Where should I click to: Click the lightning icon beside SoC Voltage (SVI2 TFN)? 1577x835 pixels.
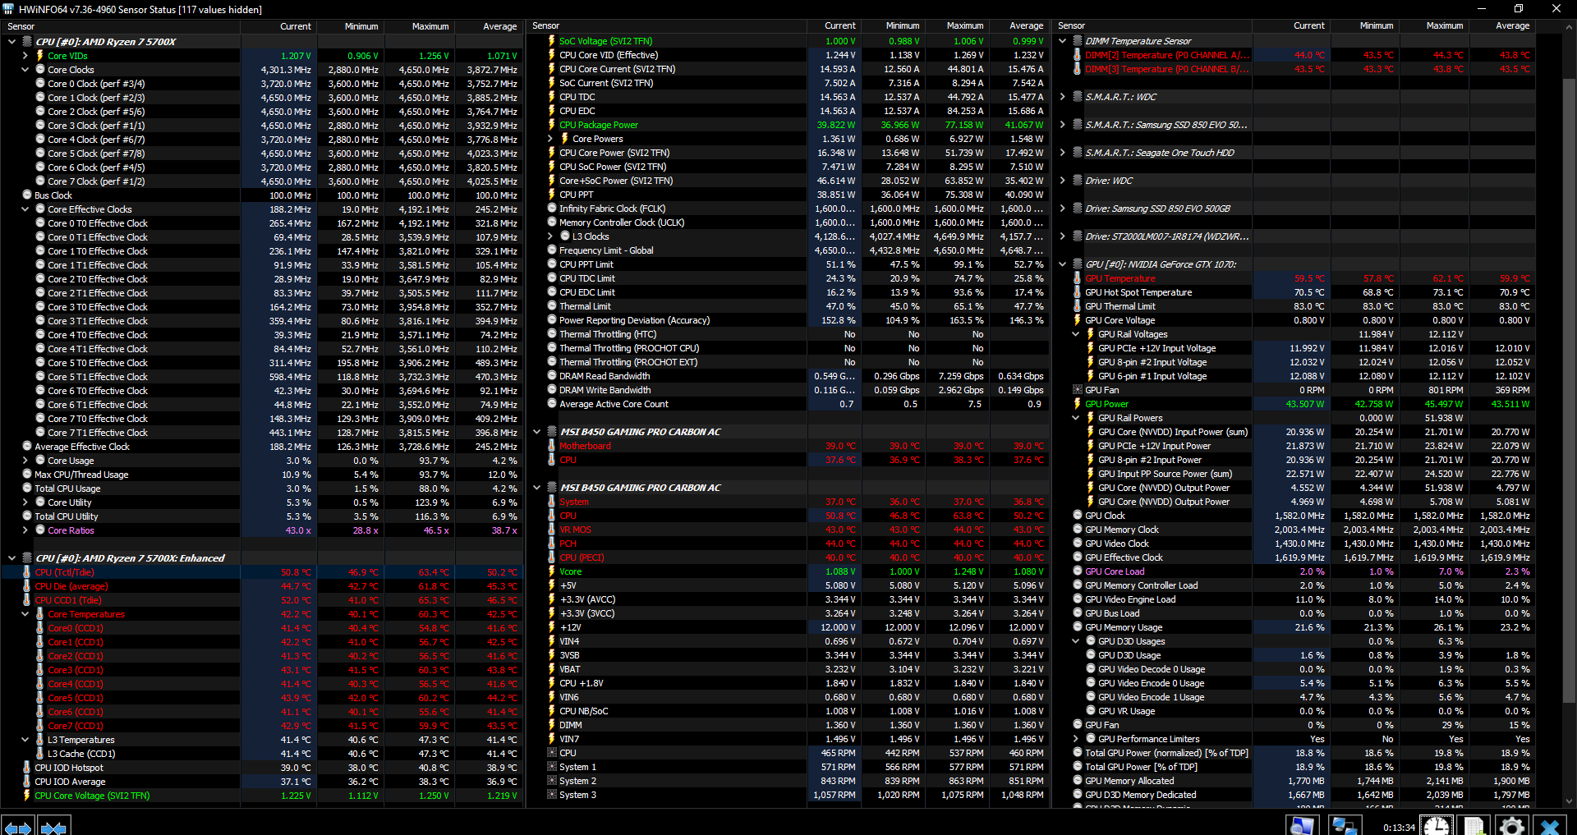click(x=552, y=41)
